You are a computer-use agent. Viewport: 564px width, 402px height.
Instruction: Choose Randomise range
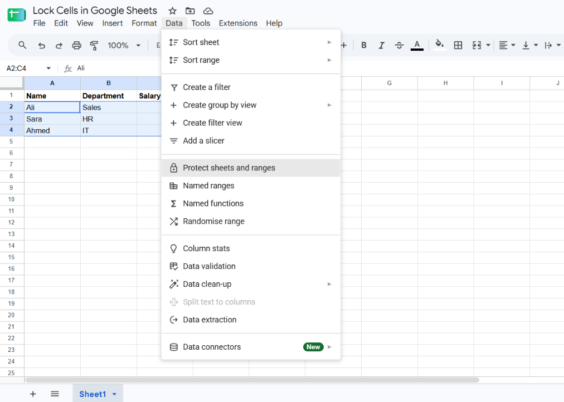click(x=251, y=221)
